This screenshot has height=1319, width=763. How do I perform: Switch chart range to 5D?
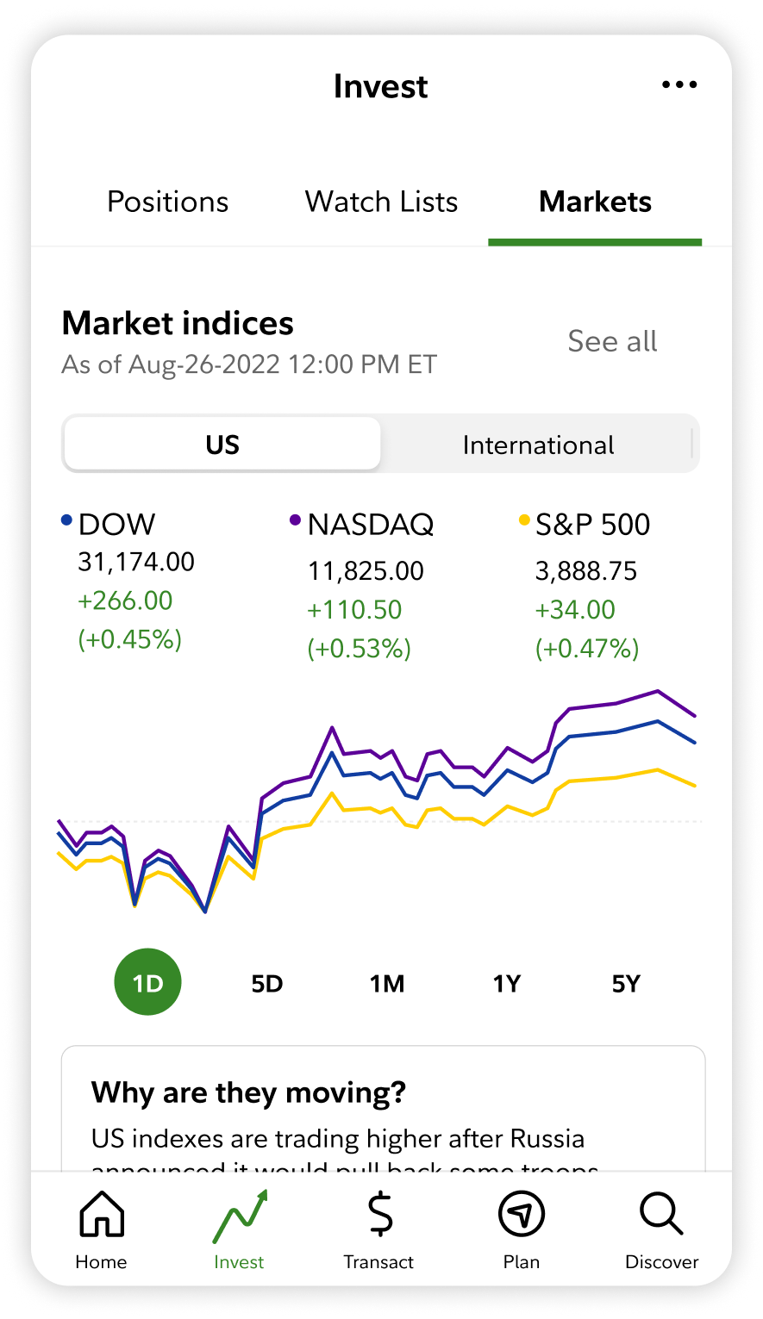[x=267, y=983]
